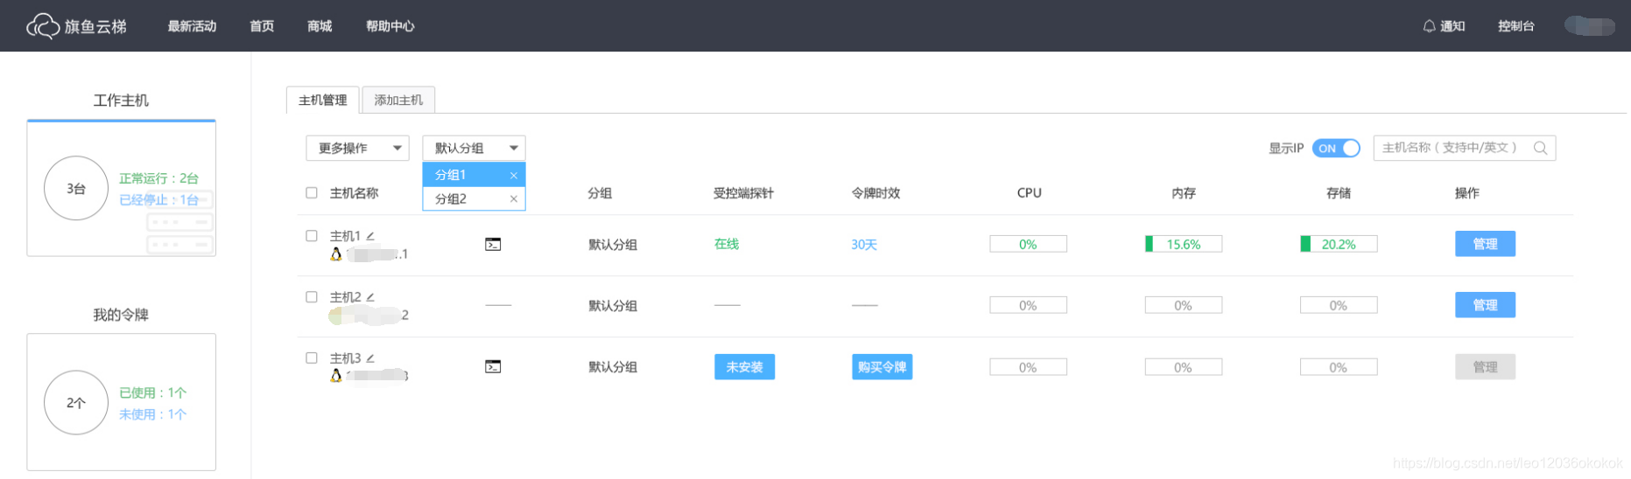Click 管理 button for 主机2
The width and height of the screenshot is (1631, 479).
pyautogui.click(x=1485, y=305)
